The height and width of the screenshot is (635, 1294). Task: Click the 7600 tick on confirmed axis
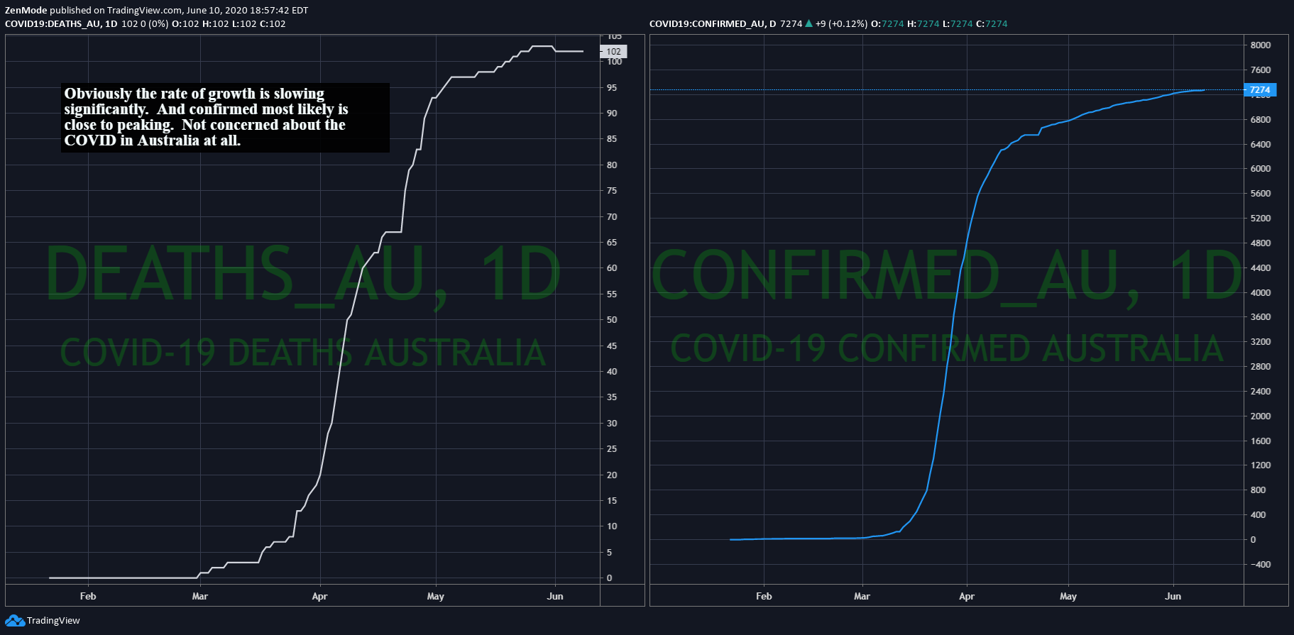coord(1261,70)
